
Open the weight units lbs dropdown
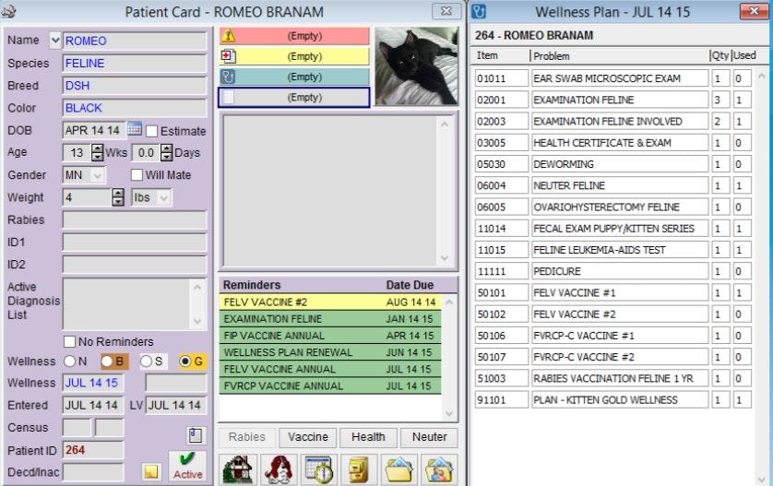click(x=164, y=197)
